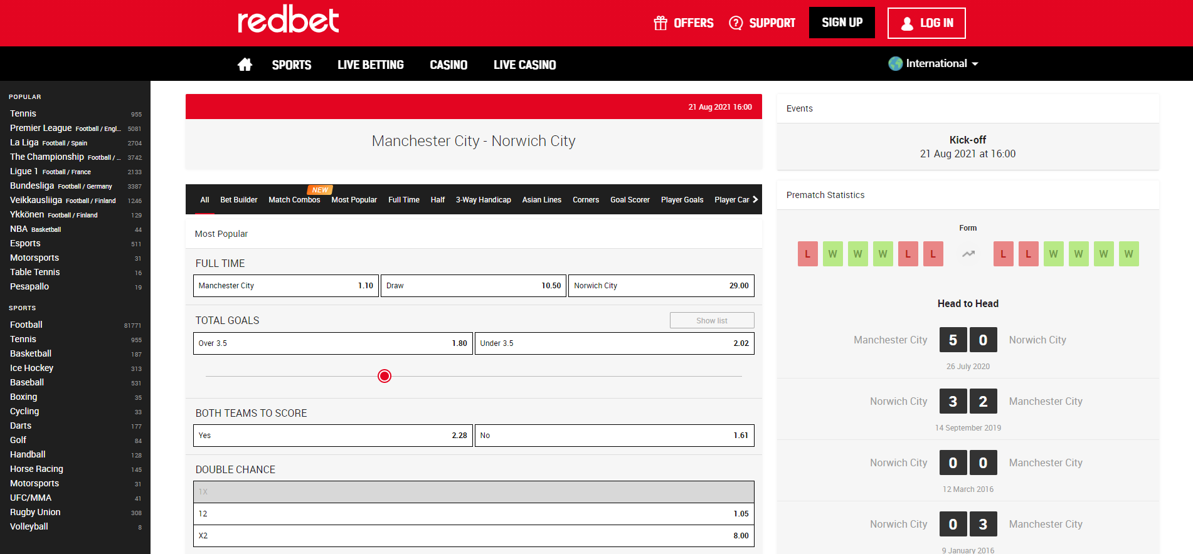Viewport: 1193px width, 554px height.
Task: Click the globe icon next to International
Action: (896, 63)
